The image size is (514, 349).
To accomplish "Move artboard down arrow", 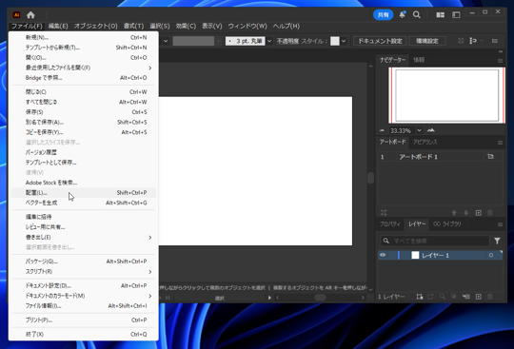I will (465, 213).
